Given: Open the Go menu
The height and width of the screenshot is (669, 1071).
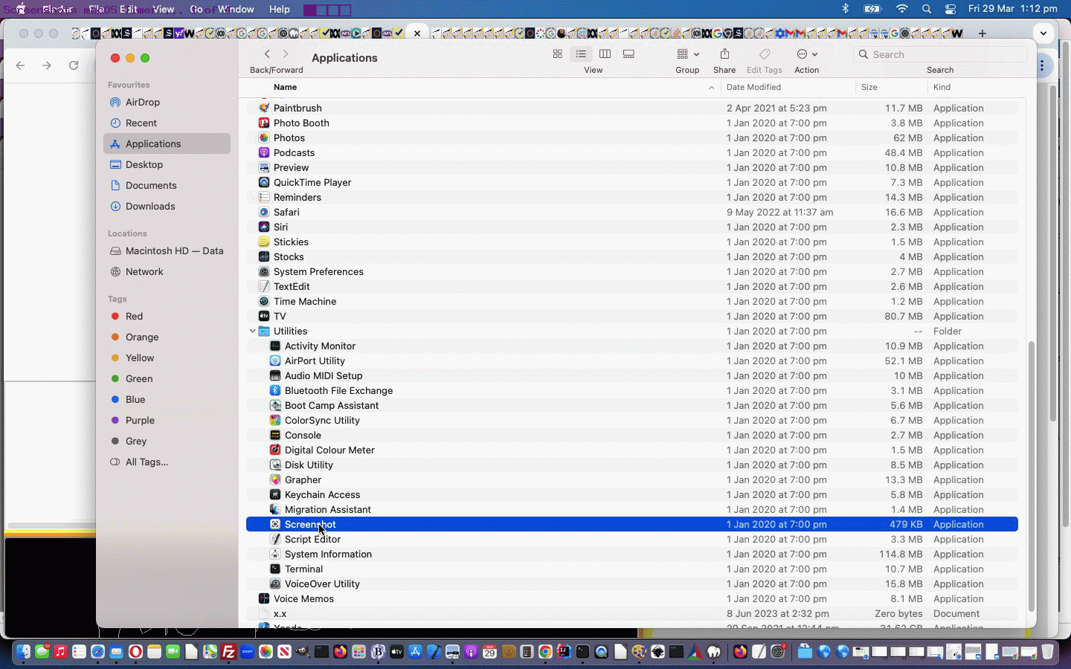Looking at the screenshot, I should (x=196, y=9).
